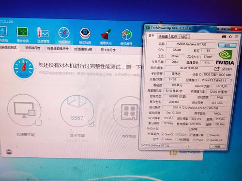Toggle the OpenCL checkbox
The width and height of the screenshot is (242, 181).
pos(163,134)
